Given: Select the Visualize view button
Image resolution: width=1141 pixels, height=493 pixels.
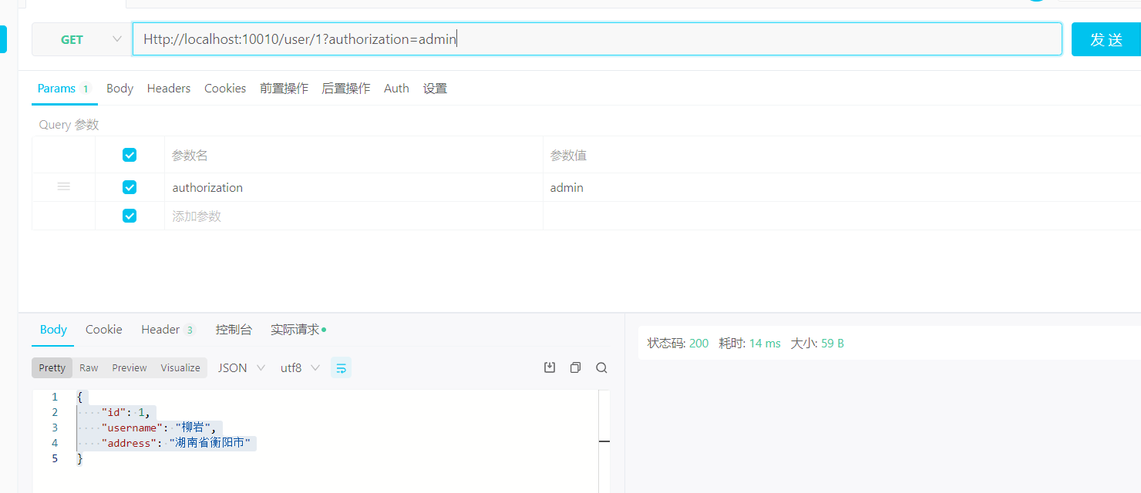Looking at the screenshot, I should pyautogui.click(x=180, y=367).
